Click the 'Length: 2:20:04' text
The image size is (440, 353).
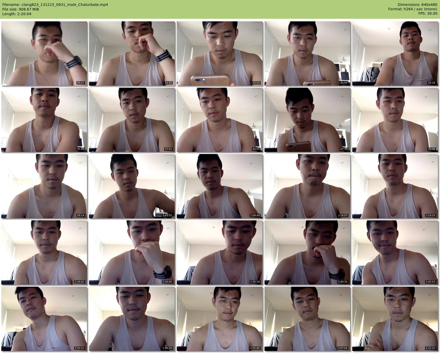click(x=17, y=14)
